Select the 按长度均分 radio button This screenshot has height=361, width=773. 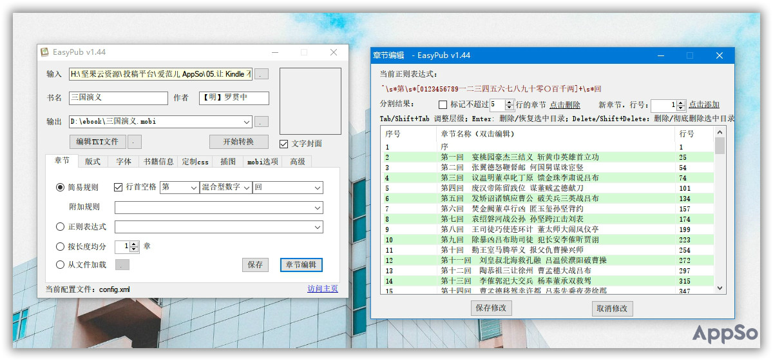tap(61, 246)
